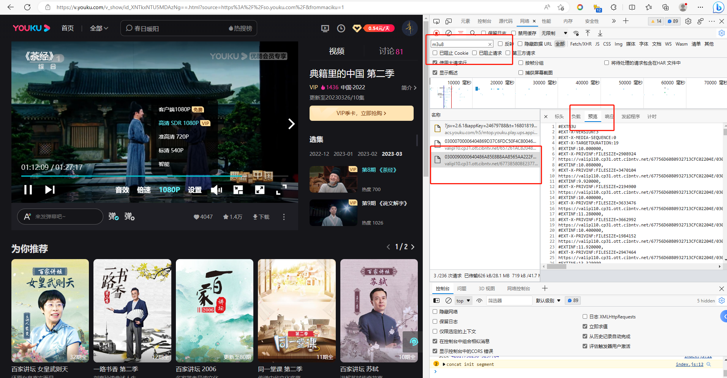The height and width of the screenshot is (378, 727).
Task: Enter fullscreen video mode
Action: tap(281, 190)
